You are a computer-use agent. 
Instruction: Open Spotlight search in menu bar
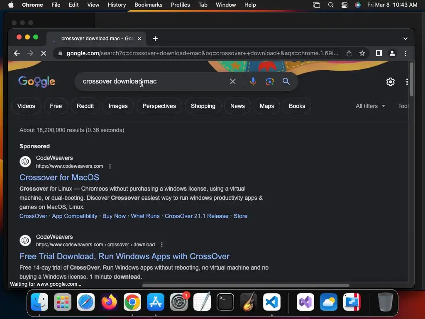(x=331, y=5)
